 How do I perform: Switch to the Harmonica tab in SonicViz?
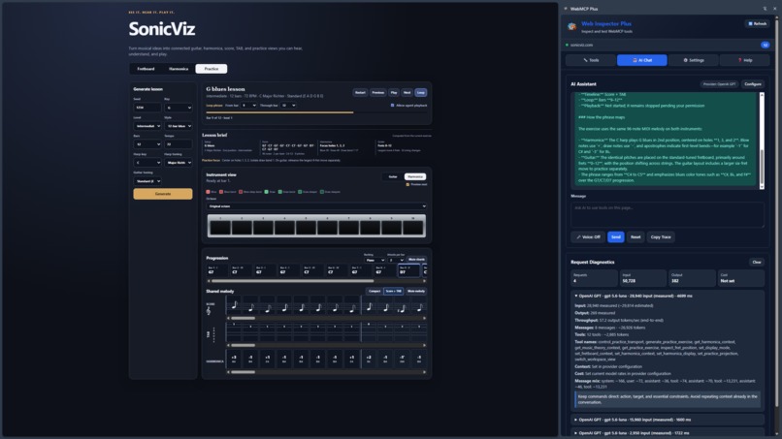pos(179,69)
